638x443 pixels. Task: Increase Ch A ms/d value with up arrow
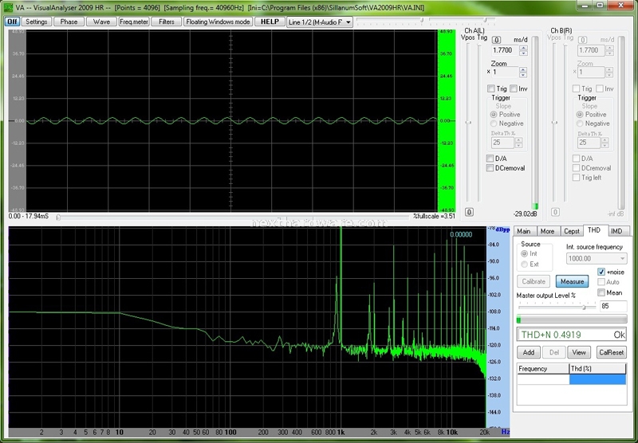pyautogui.click(x=524, y=48)
